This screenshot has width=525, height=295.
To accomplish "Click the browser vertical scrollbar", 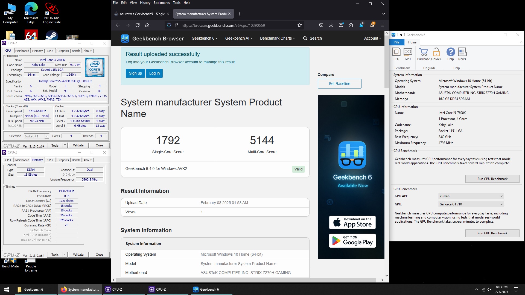I will [x=387, y=61].
